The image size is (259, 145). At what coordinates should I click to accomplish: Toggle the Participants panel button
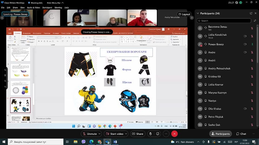[x=220, y=134]
